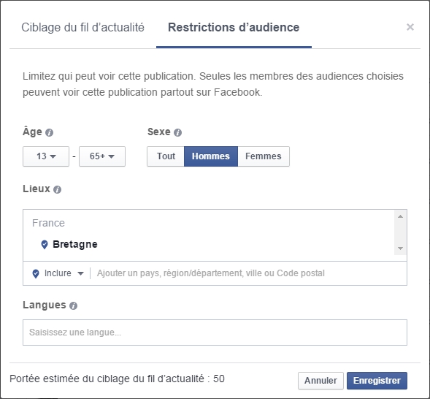Click the Saisissez une langue field

(x=215, y=332)
